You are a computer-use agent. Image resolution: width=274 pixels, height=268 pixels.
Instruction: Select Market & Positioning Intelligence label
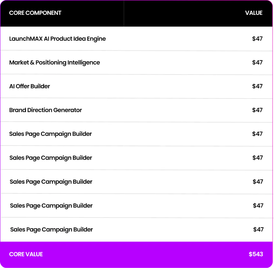click(55, 63)
